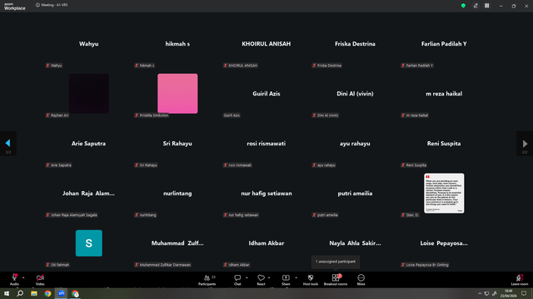Click rosi rismawati participant name

266,144
